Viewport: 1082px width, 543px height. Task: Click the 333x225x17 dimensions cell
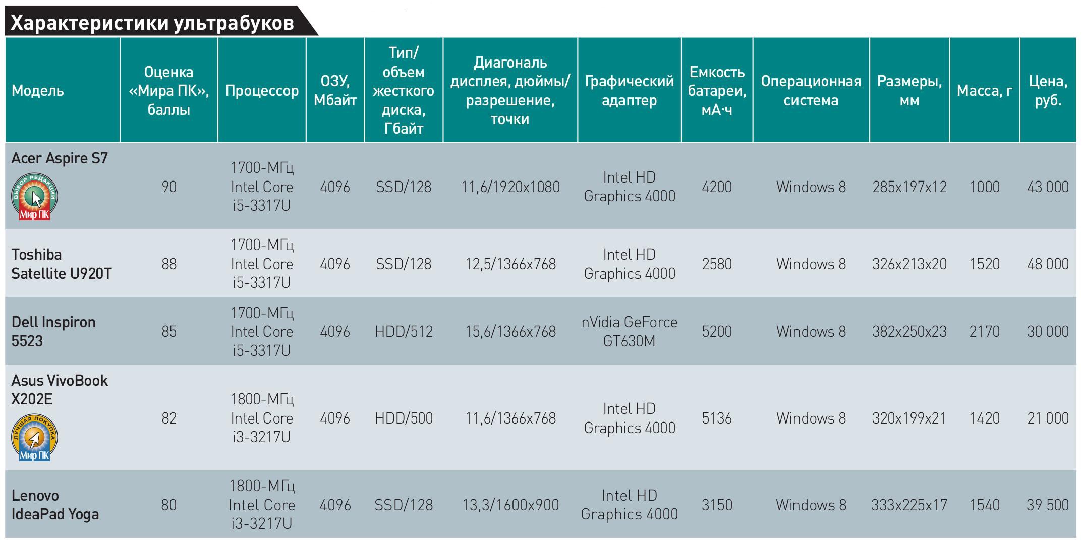pyautogui.click(x=909, y=505)
